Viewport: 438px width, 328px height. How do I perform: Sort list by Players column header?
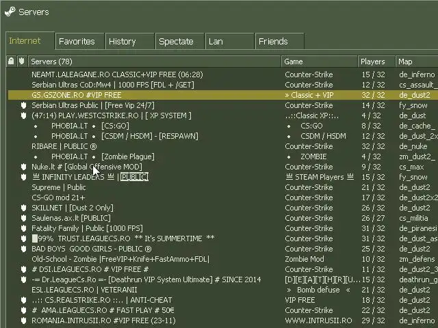376,61
